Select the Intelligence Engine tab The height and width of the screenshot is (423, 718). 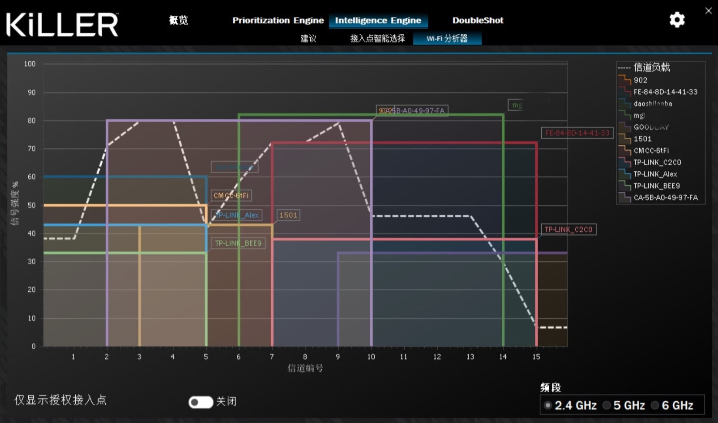point(378,20)
